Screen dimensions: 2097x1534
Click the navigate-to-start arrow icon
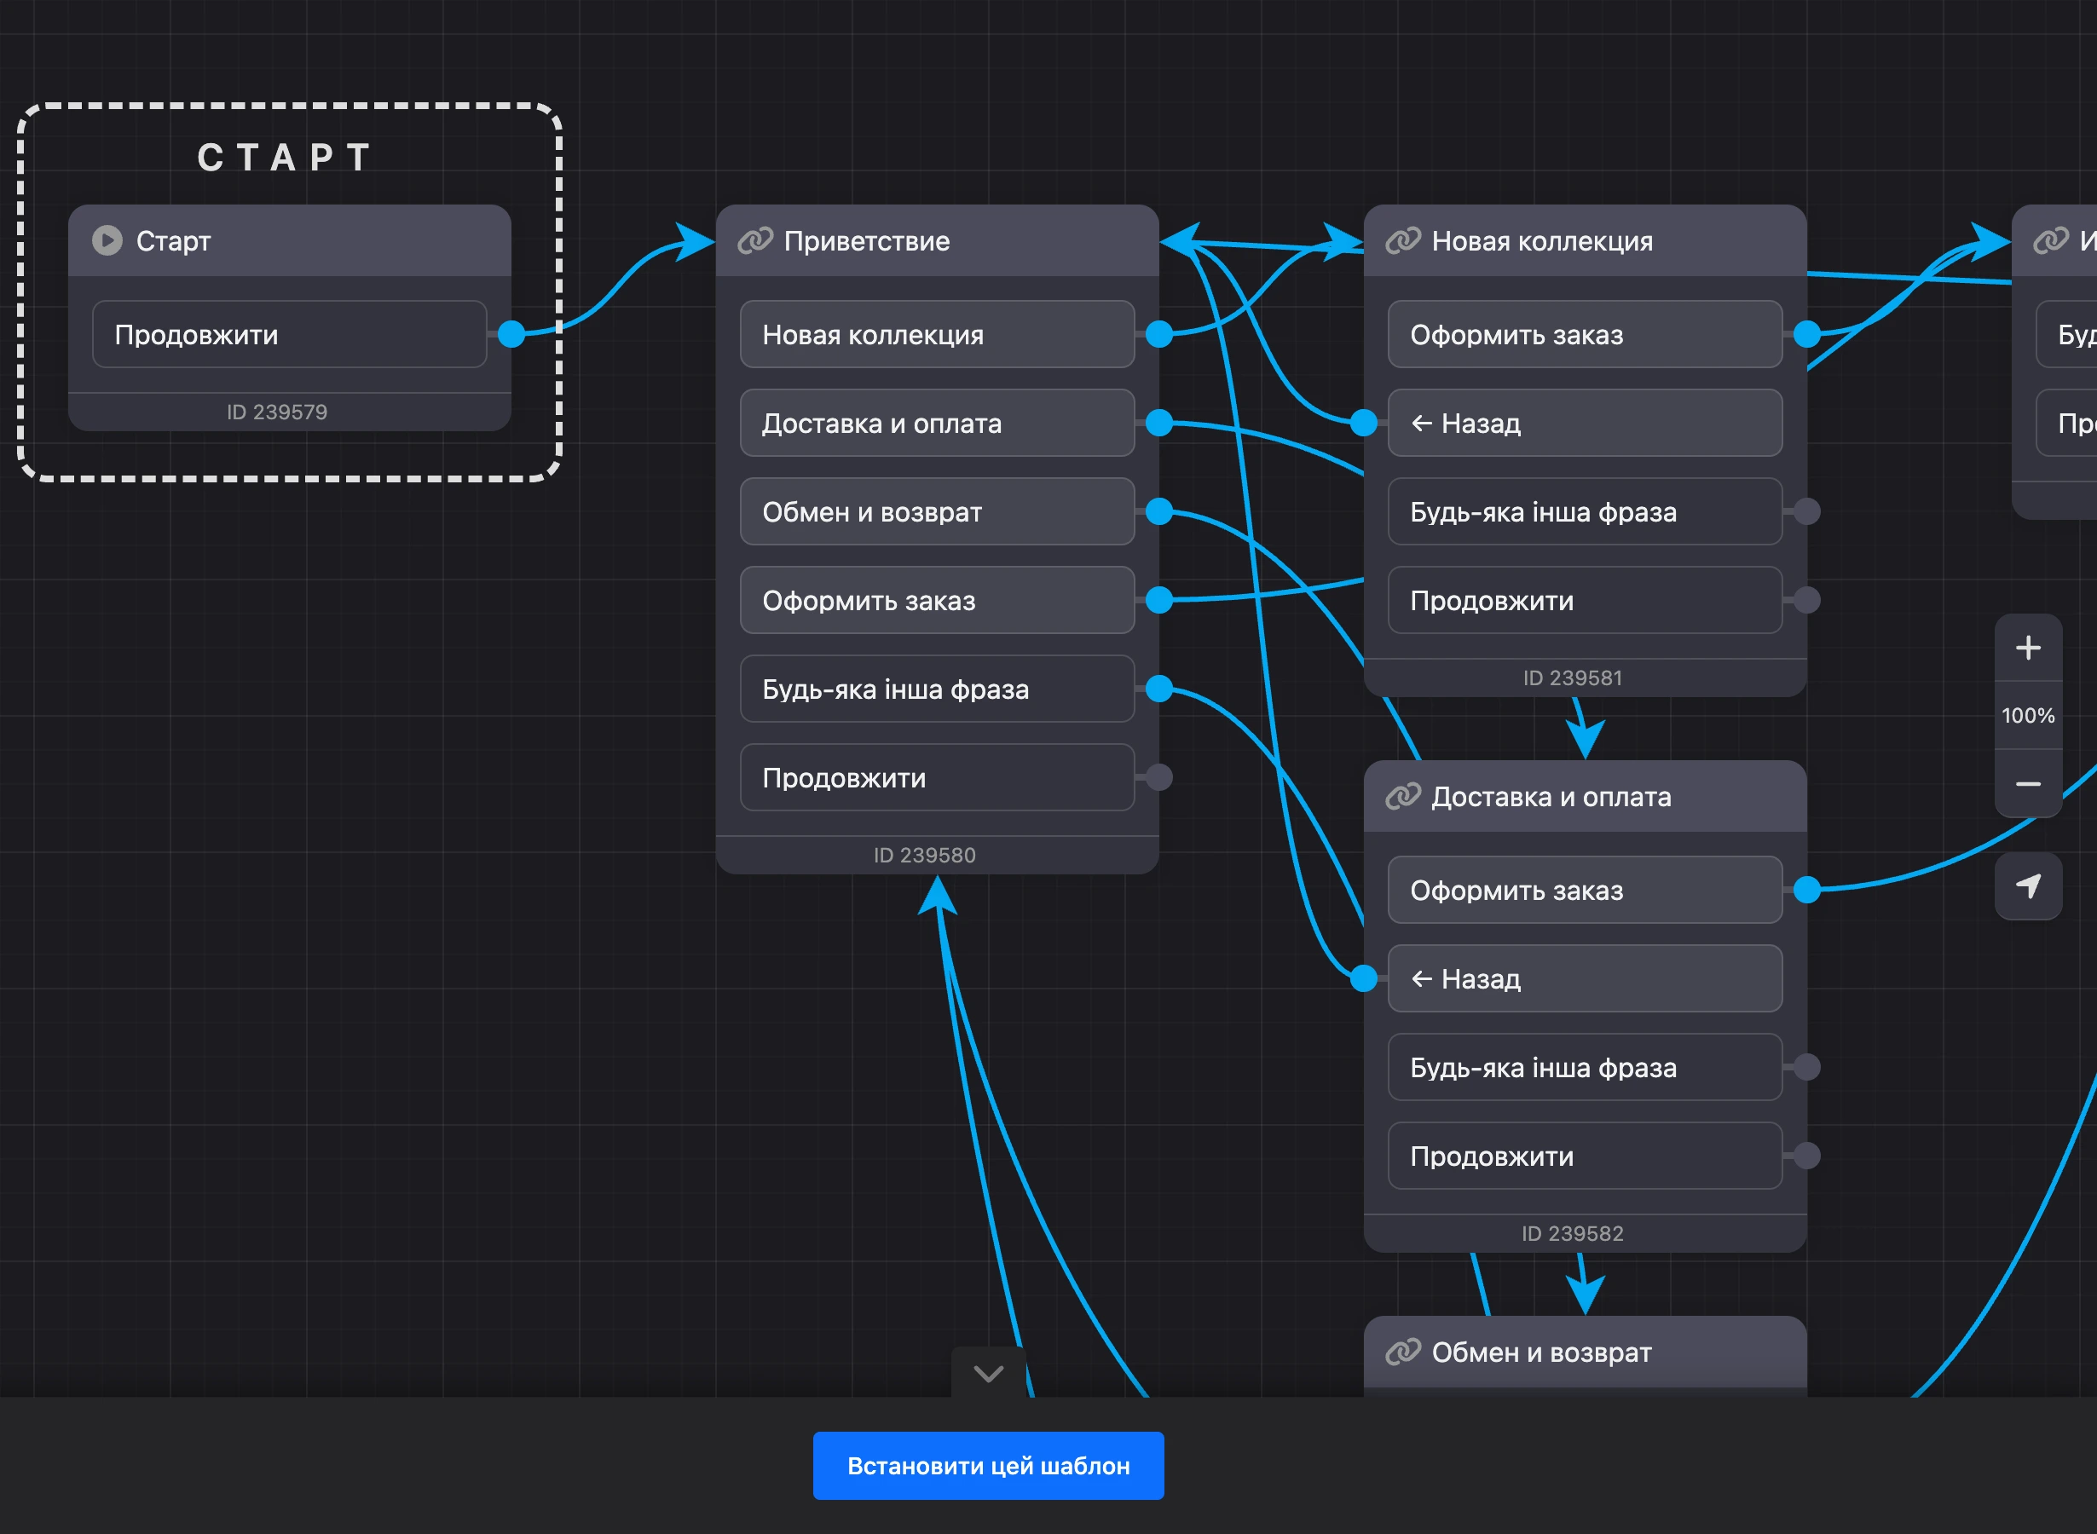[2028, 885]
